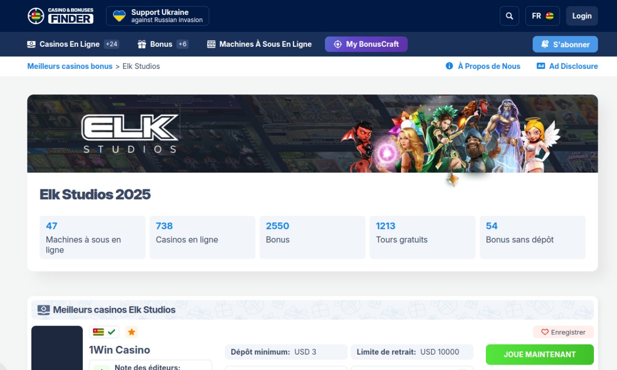Click the Ad badge icon beside Ad Disclosure

(541, 66)
